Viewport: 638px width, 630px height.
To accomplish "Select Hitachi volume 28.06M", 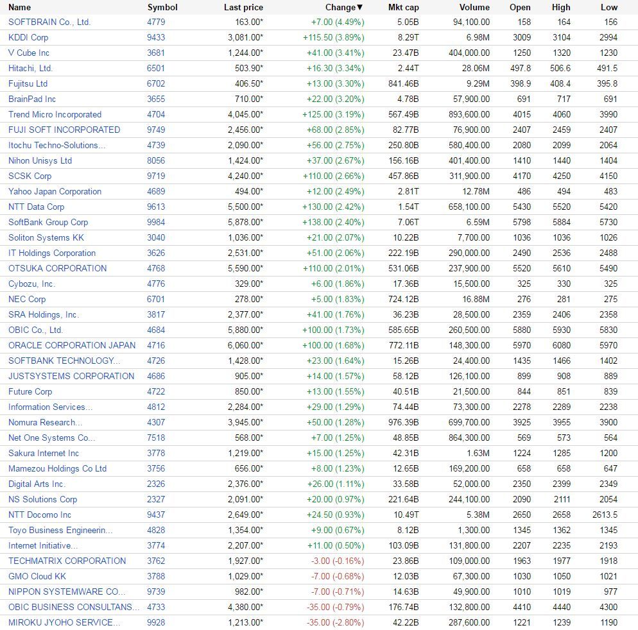I will coord(476,69).
